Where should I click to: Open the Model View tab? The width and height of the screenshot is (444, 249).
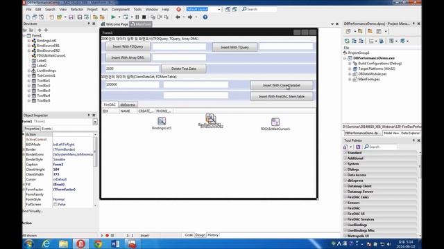coord(391,133)
